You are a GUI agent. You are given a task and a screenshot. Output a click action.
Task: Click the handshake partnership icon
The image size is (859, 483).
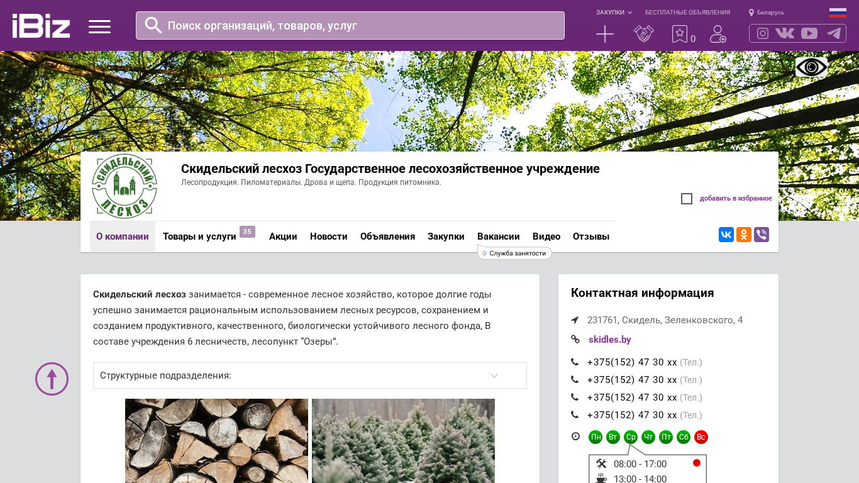click(x=644, y=34)
